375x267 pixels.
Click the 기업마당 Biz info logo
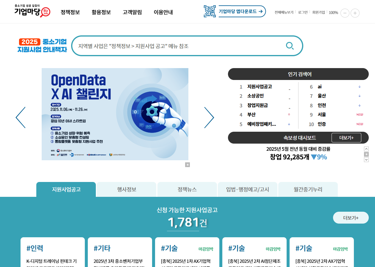click(x=32, y=11)
